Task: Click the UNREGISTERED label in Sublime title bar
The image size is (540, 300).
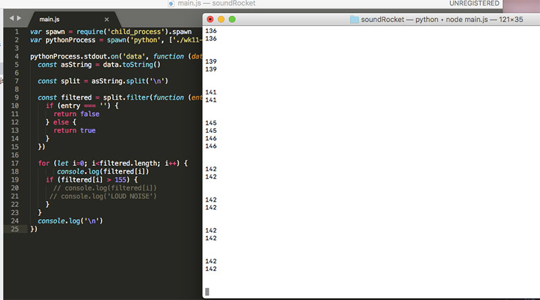Action: [474, 3]
